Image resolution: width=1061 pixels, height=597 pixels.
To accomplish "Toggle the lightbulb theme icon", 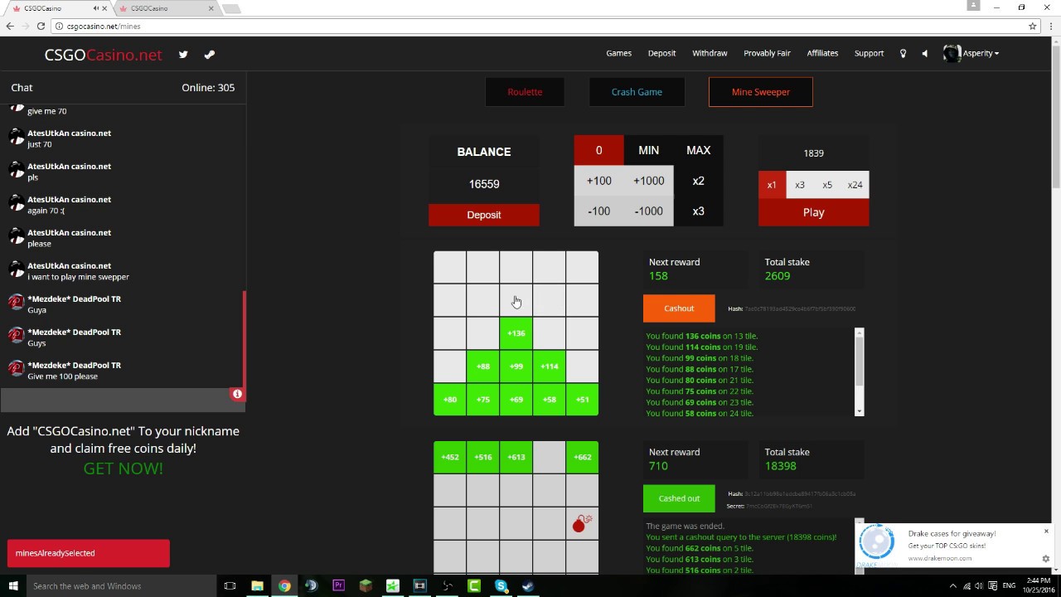I will tap(903, 53).
